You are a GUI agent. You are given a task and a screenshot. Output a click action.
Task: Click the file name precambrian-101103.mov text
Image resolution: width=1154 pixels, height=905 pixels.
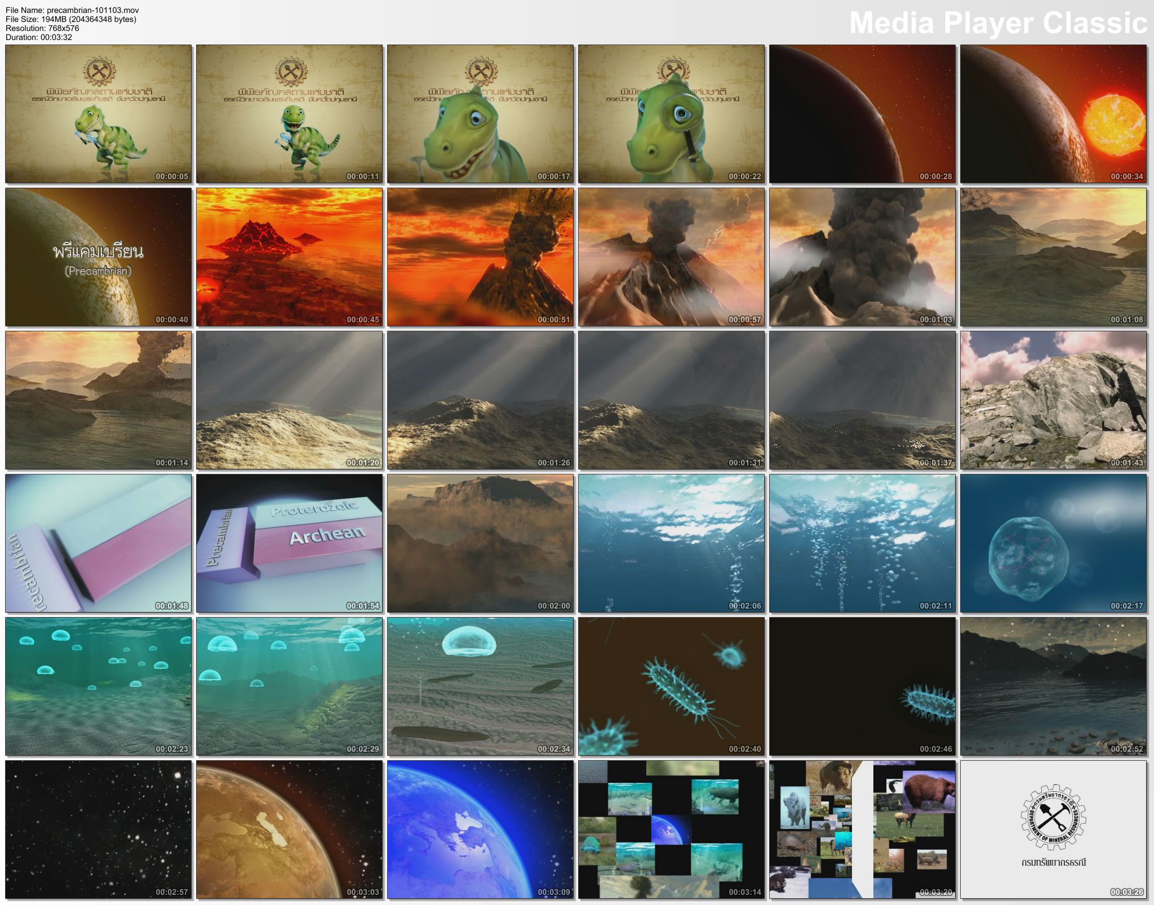pos(72,10)
